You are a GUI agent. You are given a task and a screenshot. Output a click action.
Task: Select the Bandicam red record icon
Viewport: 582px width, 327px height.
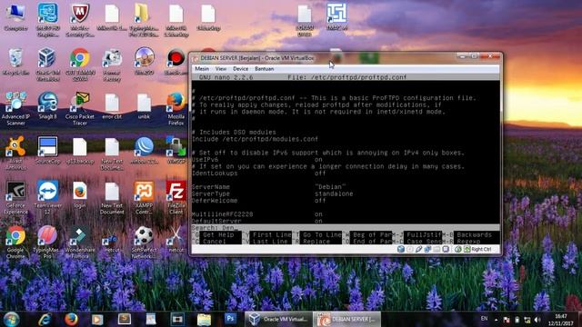176,62
